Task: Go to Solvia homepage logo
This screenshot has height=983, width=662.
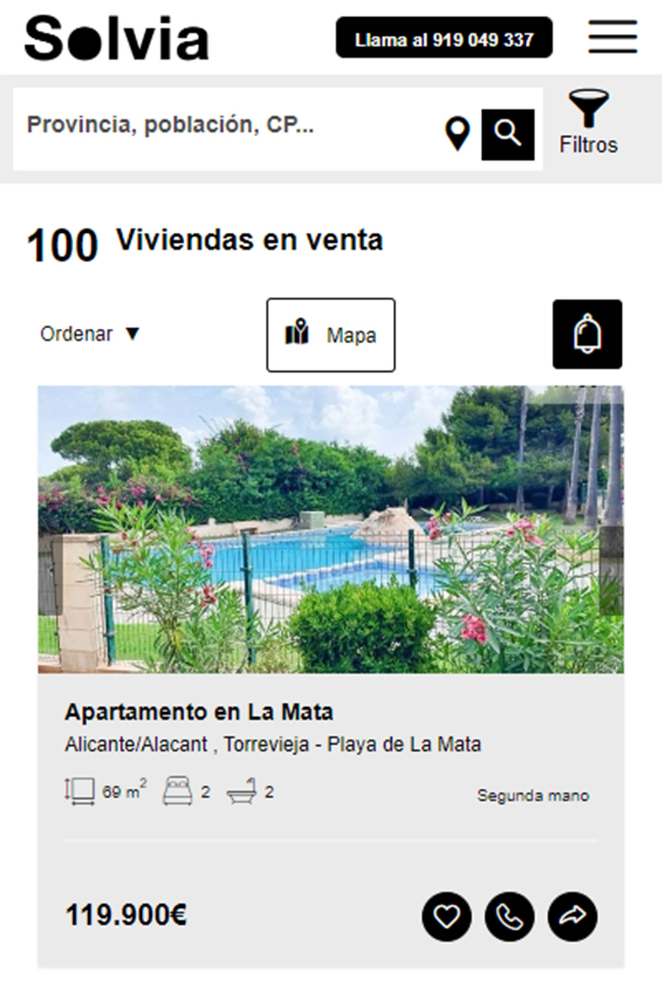Action: [116, 38]
